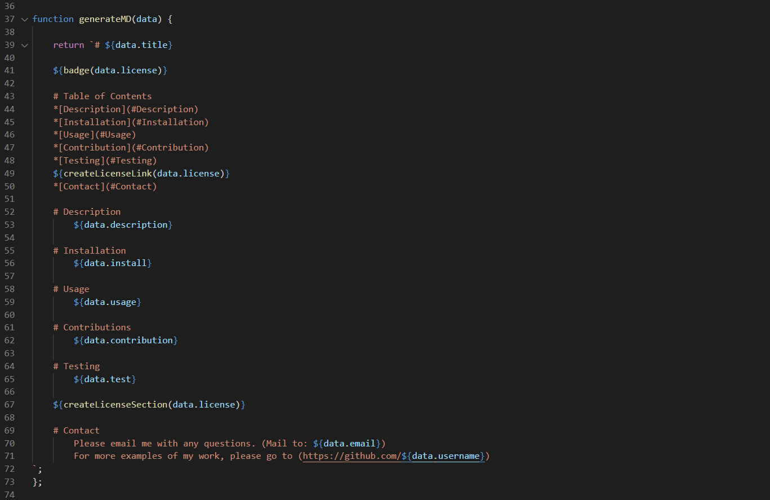Click line number 67 in the gutter

pyautogui.click(x=9, y=405)
